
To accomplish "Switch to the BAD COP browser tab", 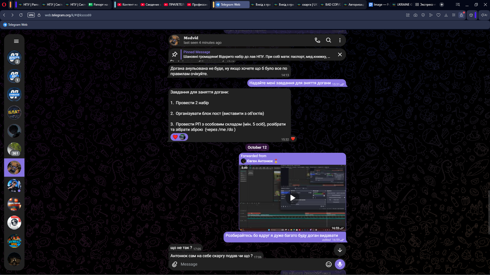I will [x=330, y=5].
